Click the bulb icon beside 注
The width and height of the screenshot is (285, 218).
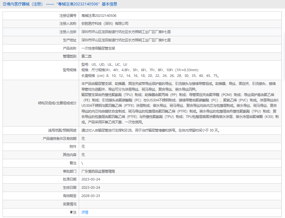(x=71, y=212)
